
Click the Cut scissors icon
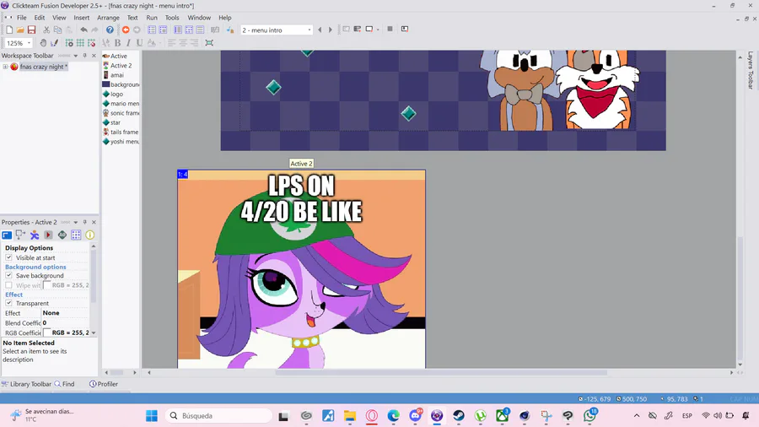click(x=46, y=30)
